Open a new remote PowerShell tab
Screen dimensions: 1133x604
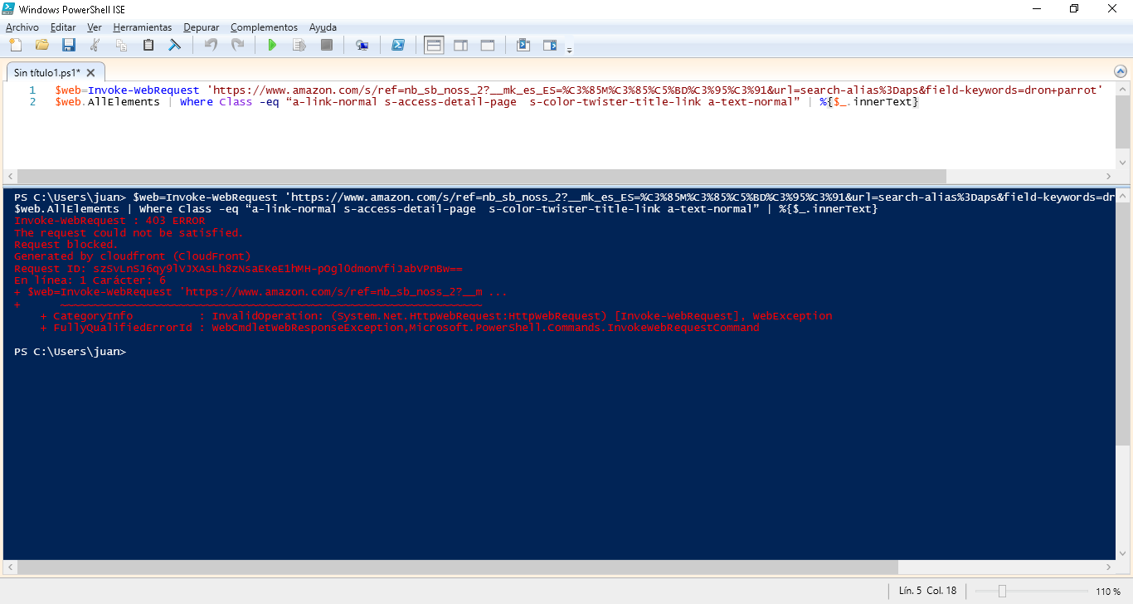coord(362,45)
